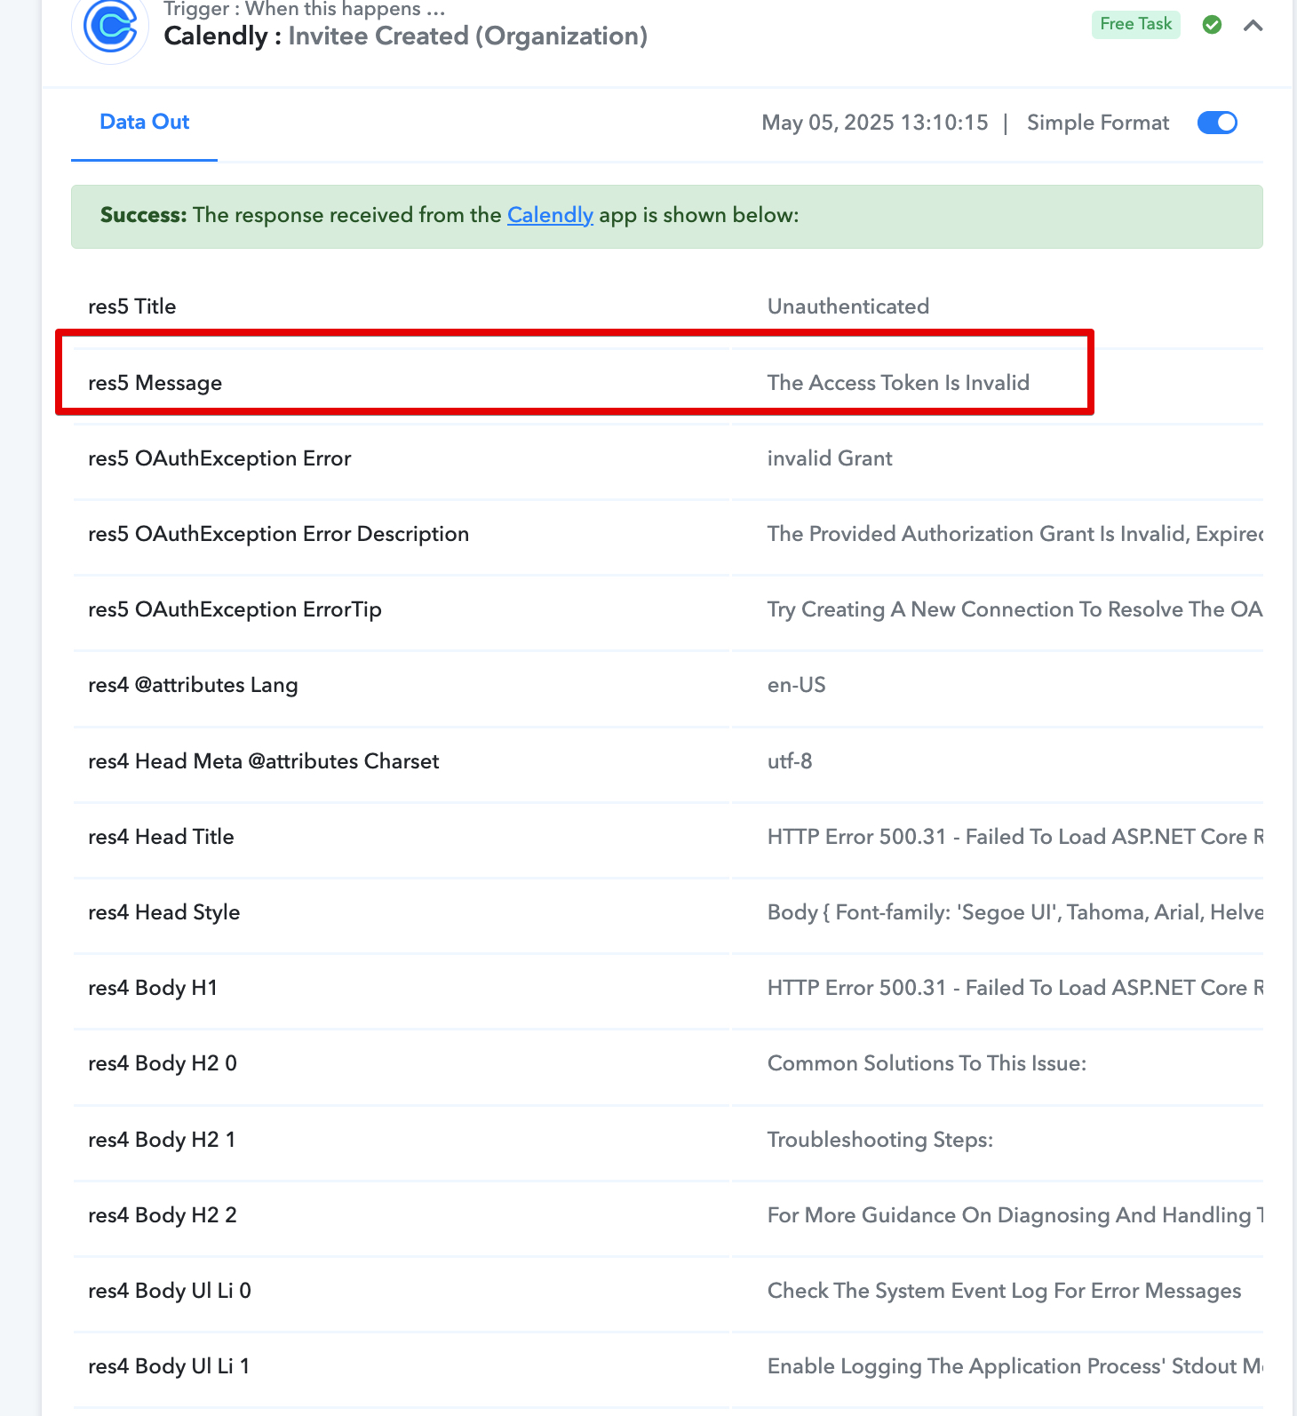1297x1416 pixels.
Task: Click the res4 Head Style value
Action: coord(1015,912)
